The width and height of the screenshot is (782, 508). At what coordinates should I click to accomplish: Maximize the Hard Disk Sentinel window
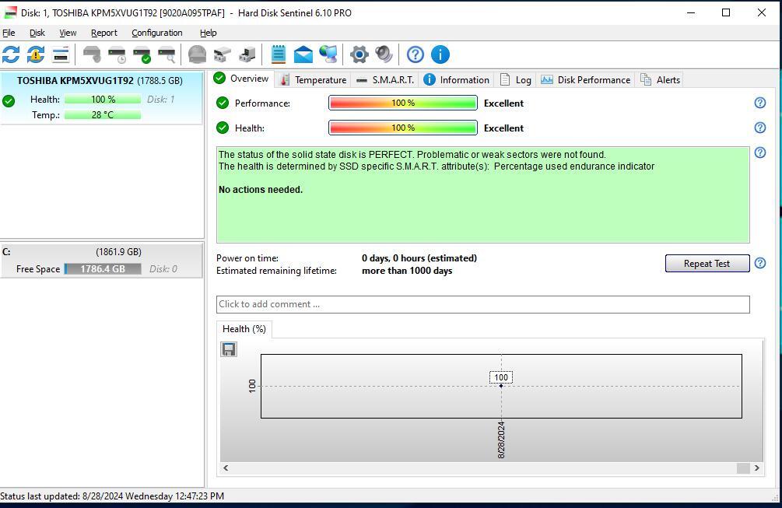726,12
